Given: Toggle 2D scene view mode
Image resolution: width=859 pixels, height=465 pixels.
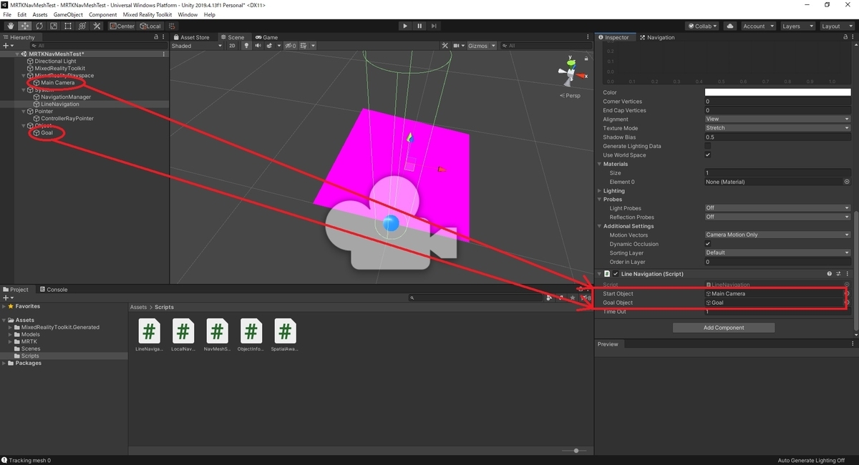Looking at the screenshot, I should point(232,46).
